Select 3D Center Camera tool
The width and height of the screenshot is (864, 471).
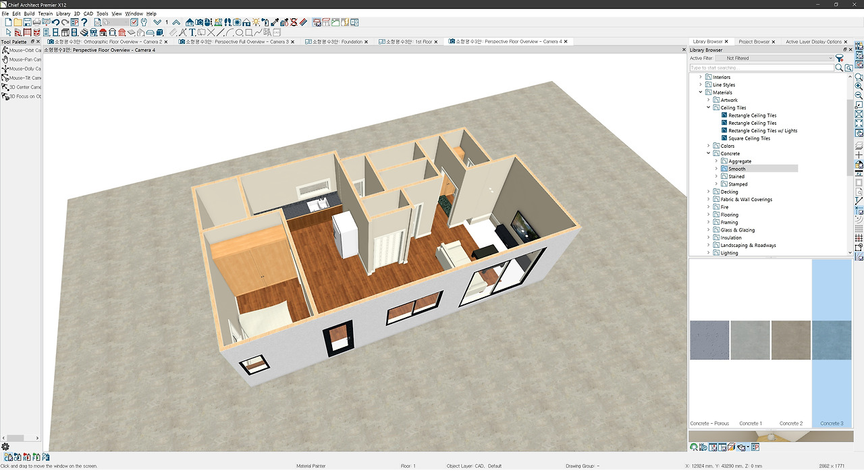[22, 87]
